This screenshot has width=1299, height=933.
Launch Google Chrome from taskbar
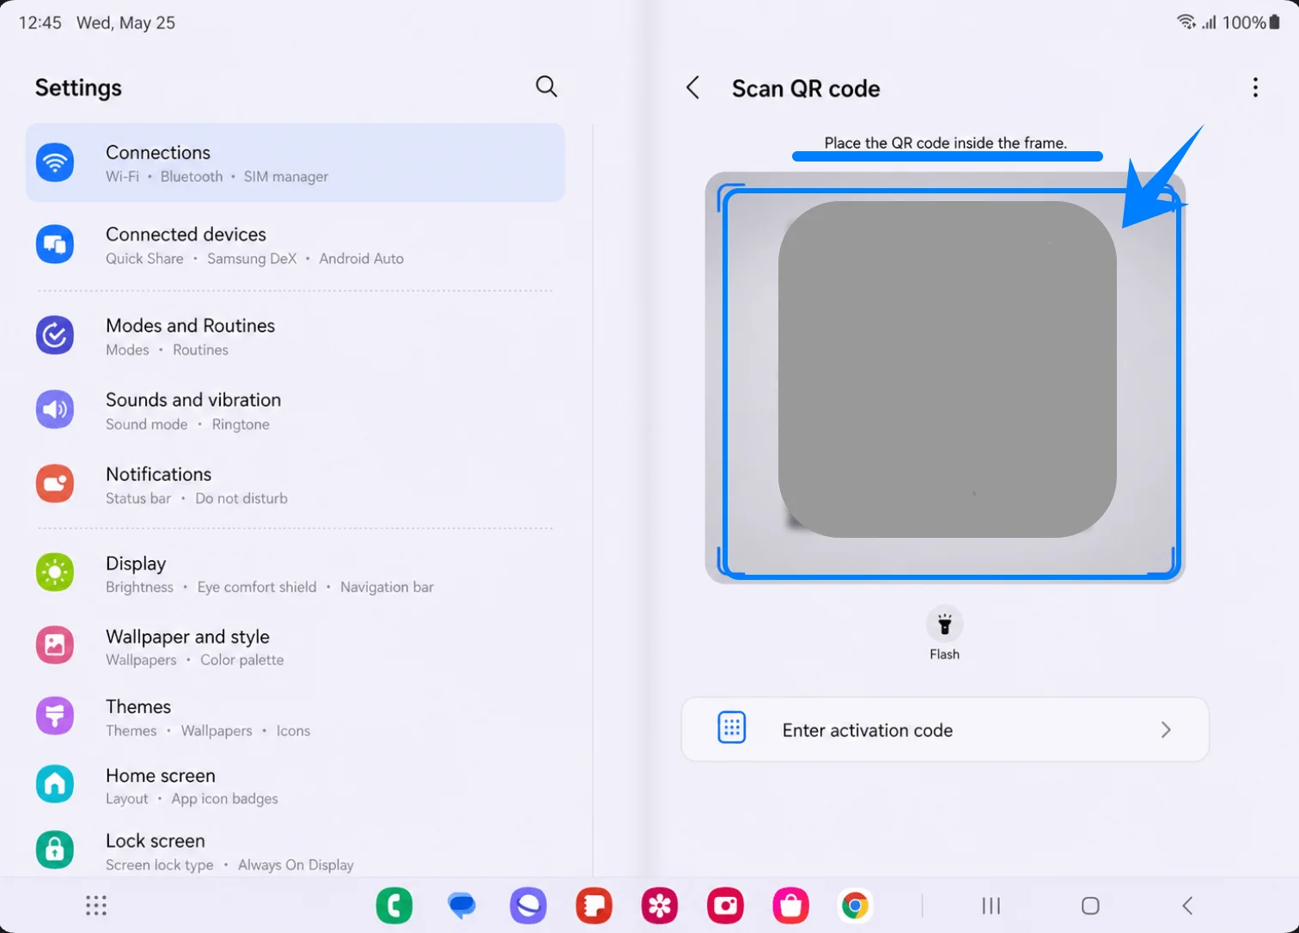point(855,906)
